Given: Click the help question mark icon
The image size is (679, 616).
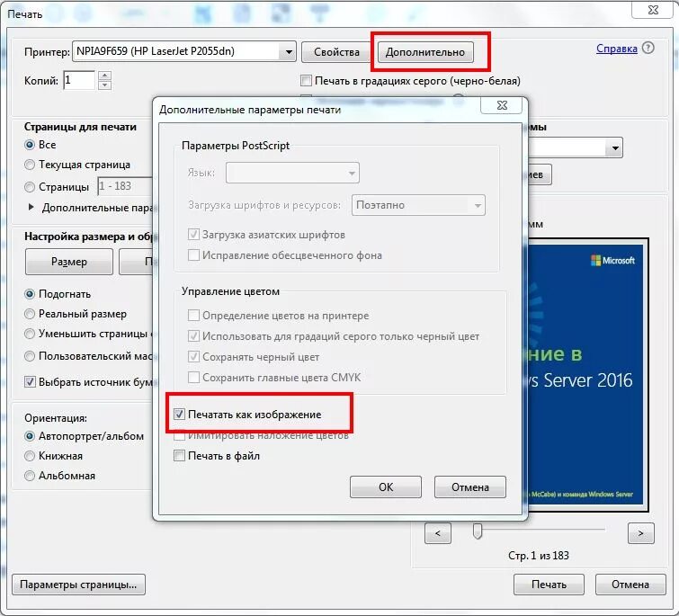Looking at the screenshot, I should pos(648,48).
